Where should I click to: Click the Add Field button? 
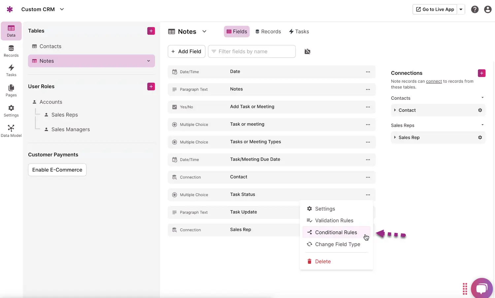186,51
